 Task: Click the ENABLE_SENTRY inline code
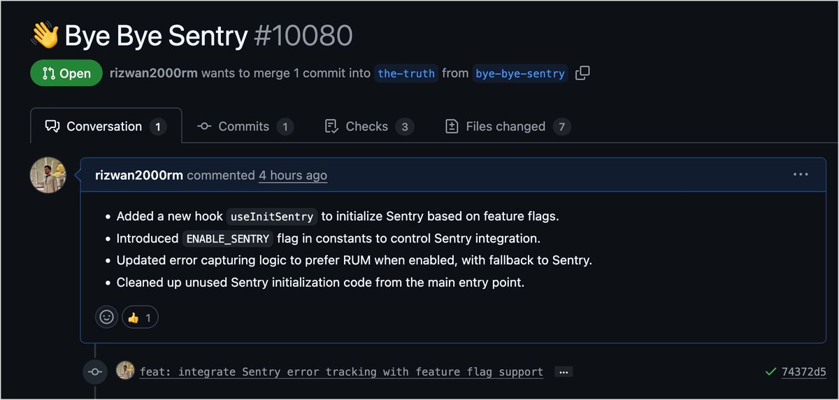pyautogui.click(x=228, y=239)
